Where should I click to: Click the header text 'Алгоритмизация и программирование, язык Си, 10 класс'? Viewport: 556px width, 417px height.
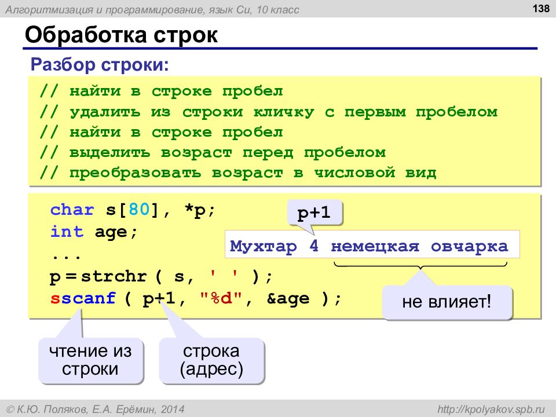(x=152, y=10)
